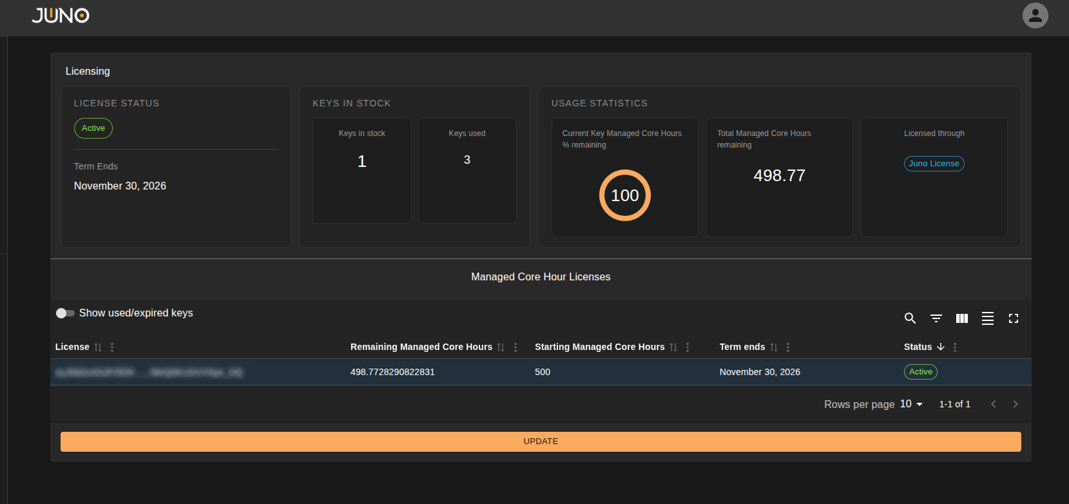Click the orange UPDATE button
Screen dimensions: 1069x504
541,441
